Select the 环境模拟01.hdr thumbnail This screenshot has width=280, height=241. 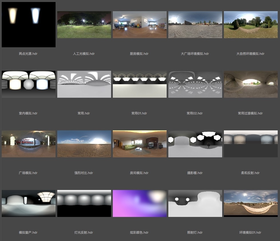[251, 203]
